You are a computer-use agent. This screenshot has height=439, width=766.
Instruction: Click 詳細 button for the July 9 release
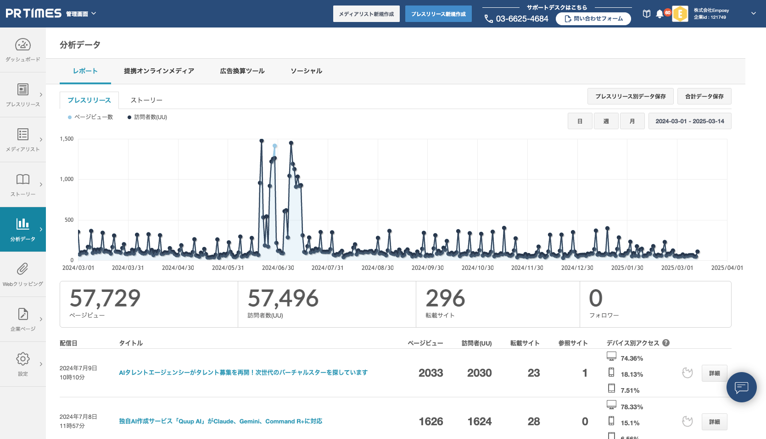(714, 373)
